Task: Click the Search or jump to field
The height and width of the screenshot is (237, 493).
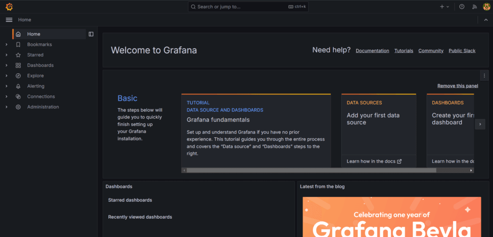Action: click(248, 7)
